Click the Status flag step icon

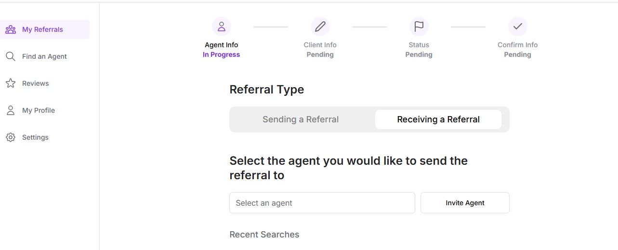419,26
